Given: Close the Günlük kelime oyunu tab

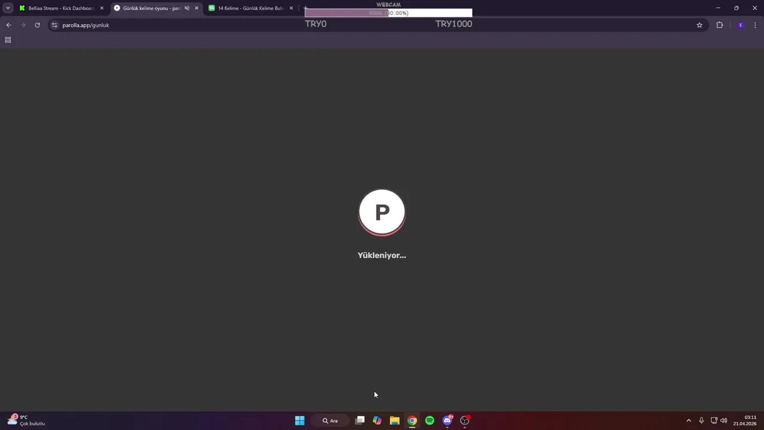Looking at the screenshot, I should [x=196, y=8].
